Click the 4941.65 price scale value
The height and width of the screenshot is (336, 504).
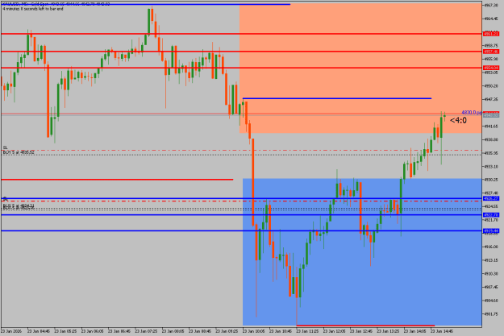click(x=491, y=127)
